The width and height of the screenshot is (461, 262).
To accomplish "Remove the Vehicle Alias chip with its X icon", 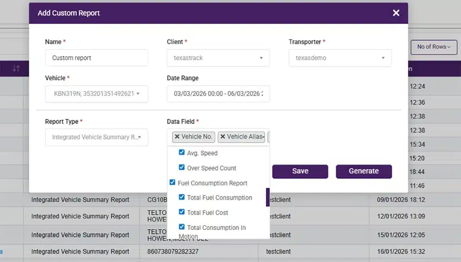I will click(224, 137).
